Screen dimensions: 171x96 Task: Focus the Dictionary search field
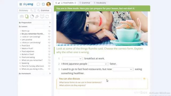click(26, 10)
